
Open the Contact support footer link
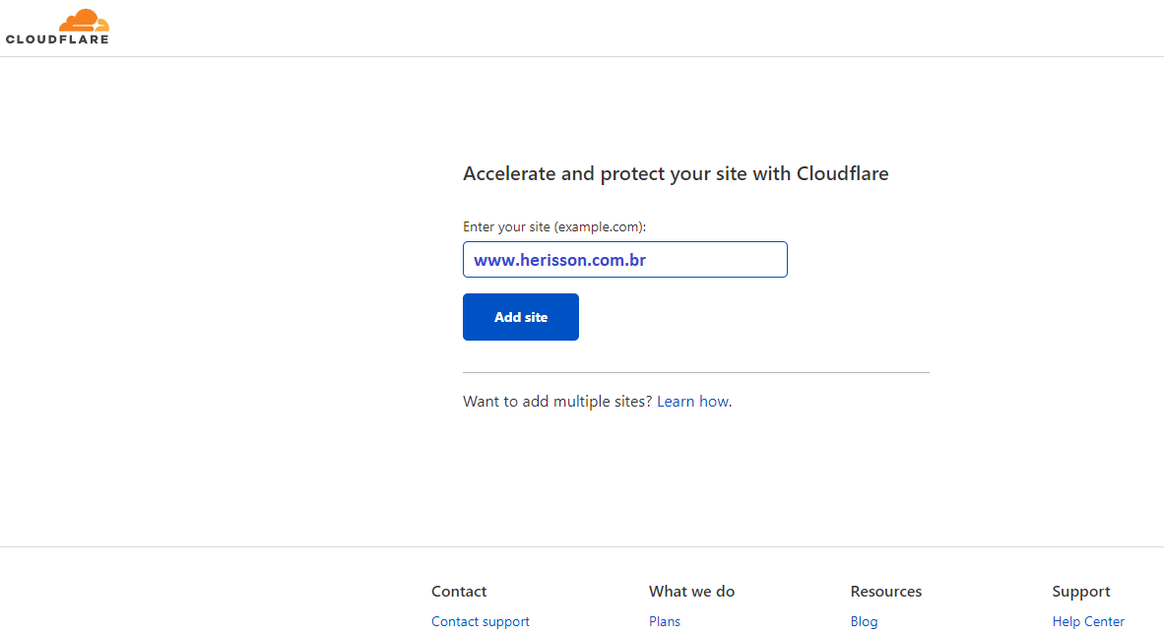point(481,621)
